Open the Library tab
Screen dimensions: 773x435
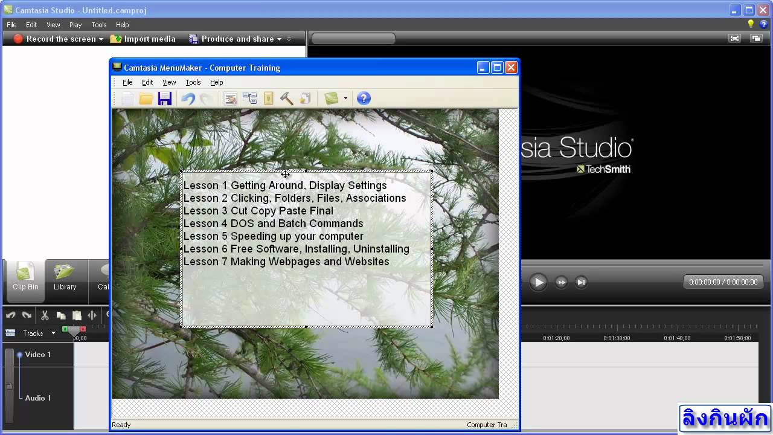(x=65, y=277)
